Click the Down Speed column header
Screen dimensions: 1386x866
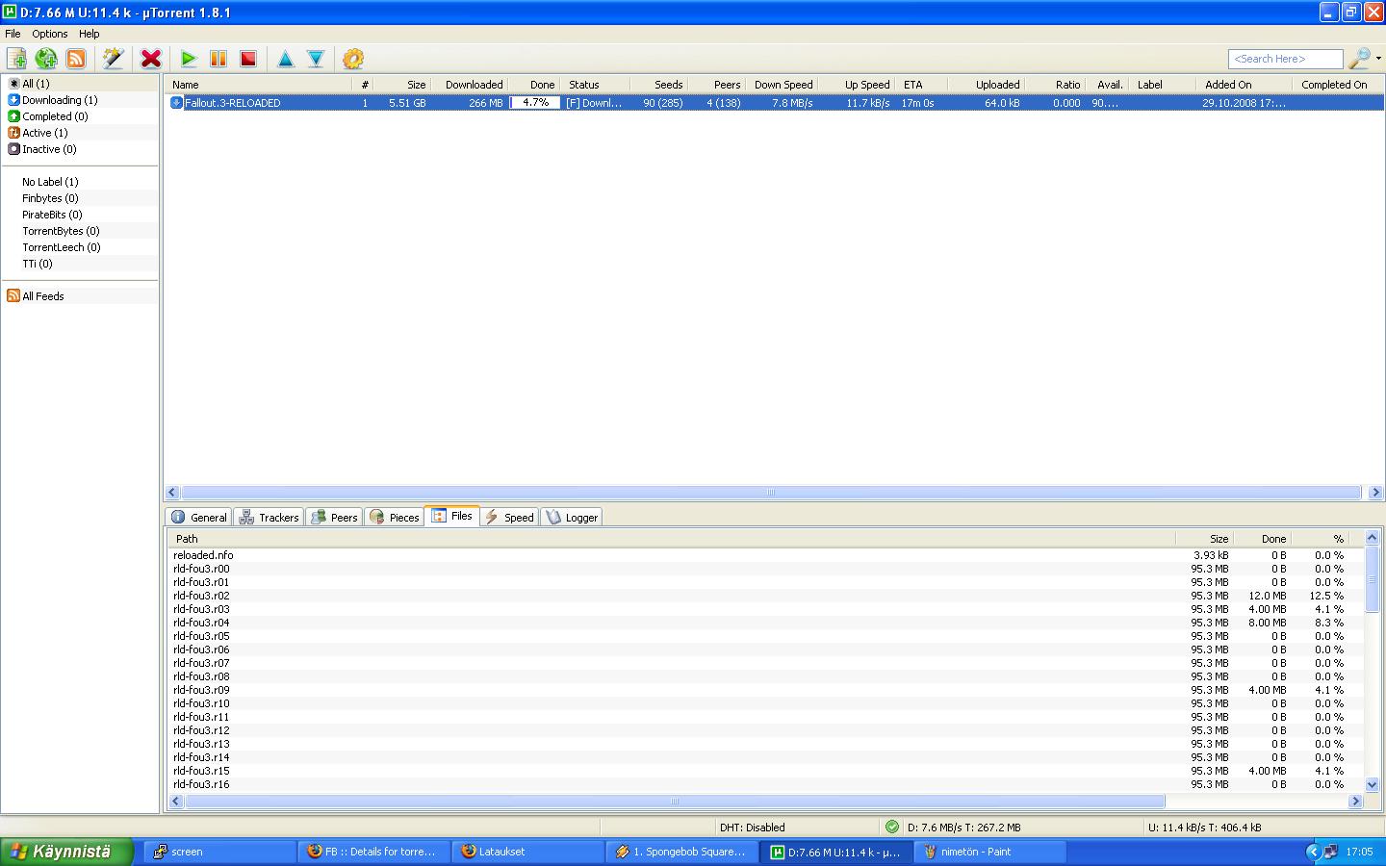click(x=783, y=85)
